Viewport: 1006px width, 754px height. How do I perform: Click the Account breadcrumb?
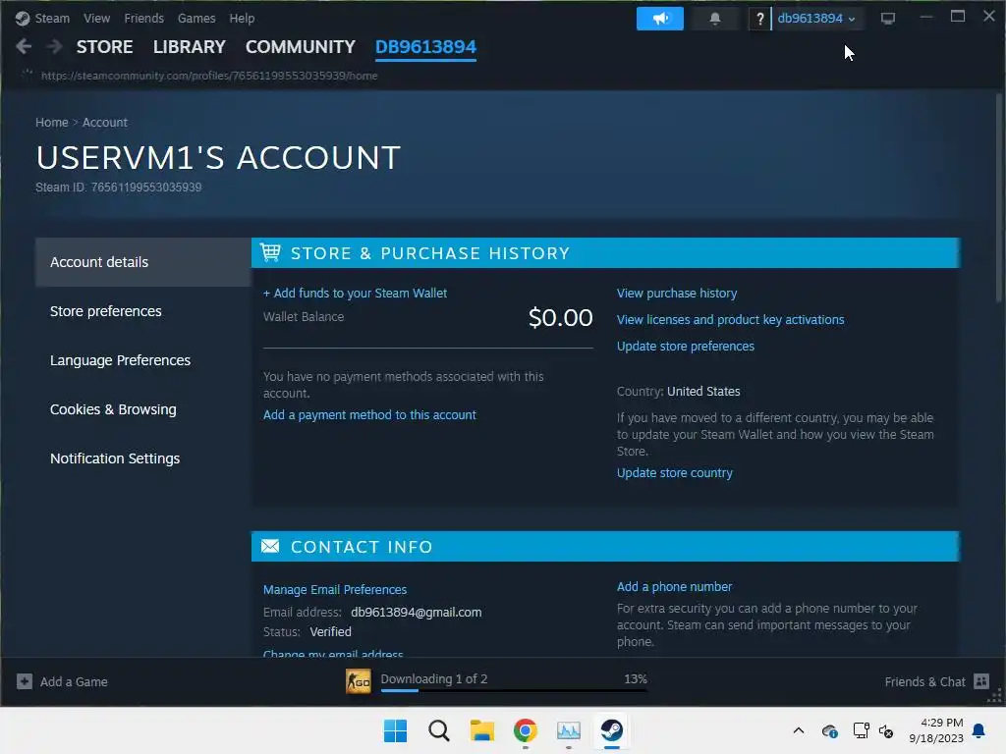tap(104, 123)
